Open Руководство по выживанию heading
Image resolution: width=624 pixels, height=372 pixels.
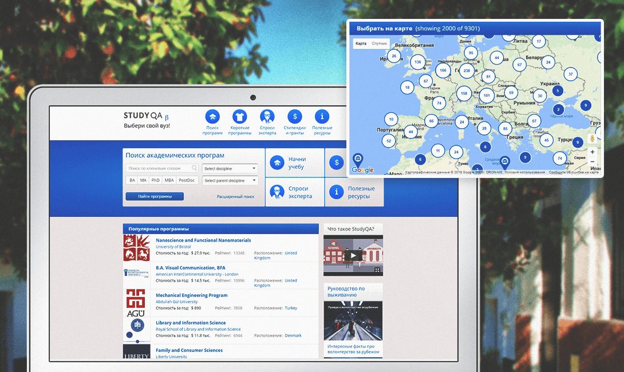346,292
